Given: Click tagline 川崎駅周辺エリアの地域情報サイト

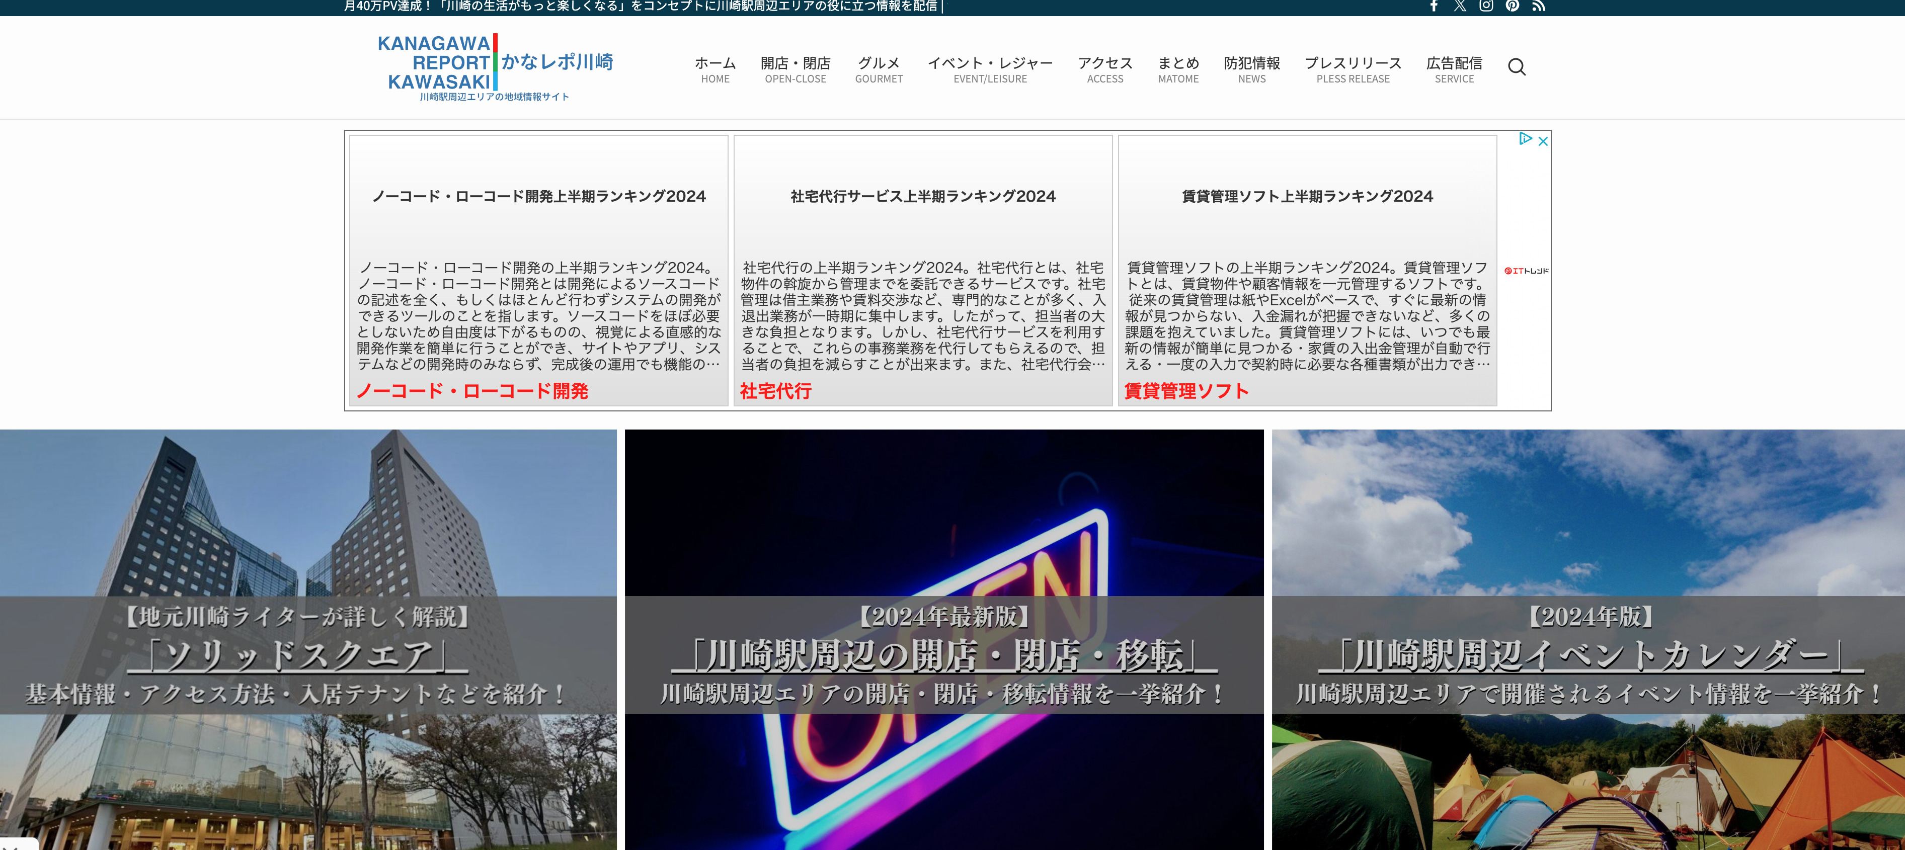Looking at the screenshot, I should click(494, 97).
